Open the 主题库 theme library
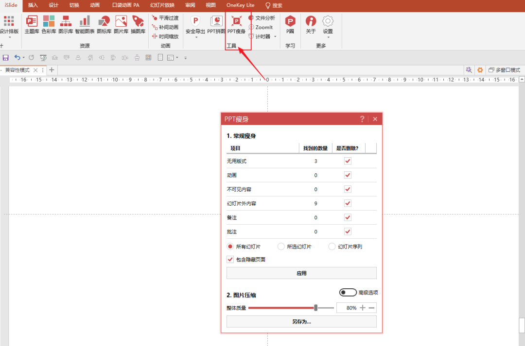The image size is (525, 346). (x=32, y=24)
